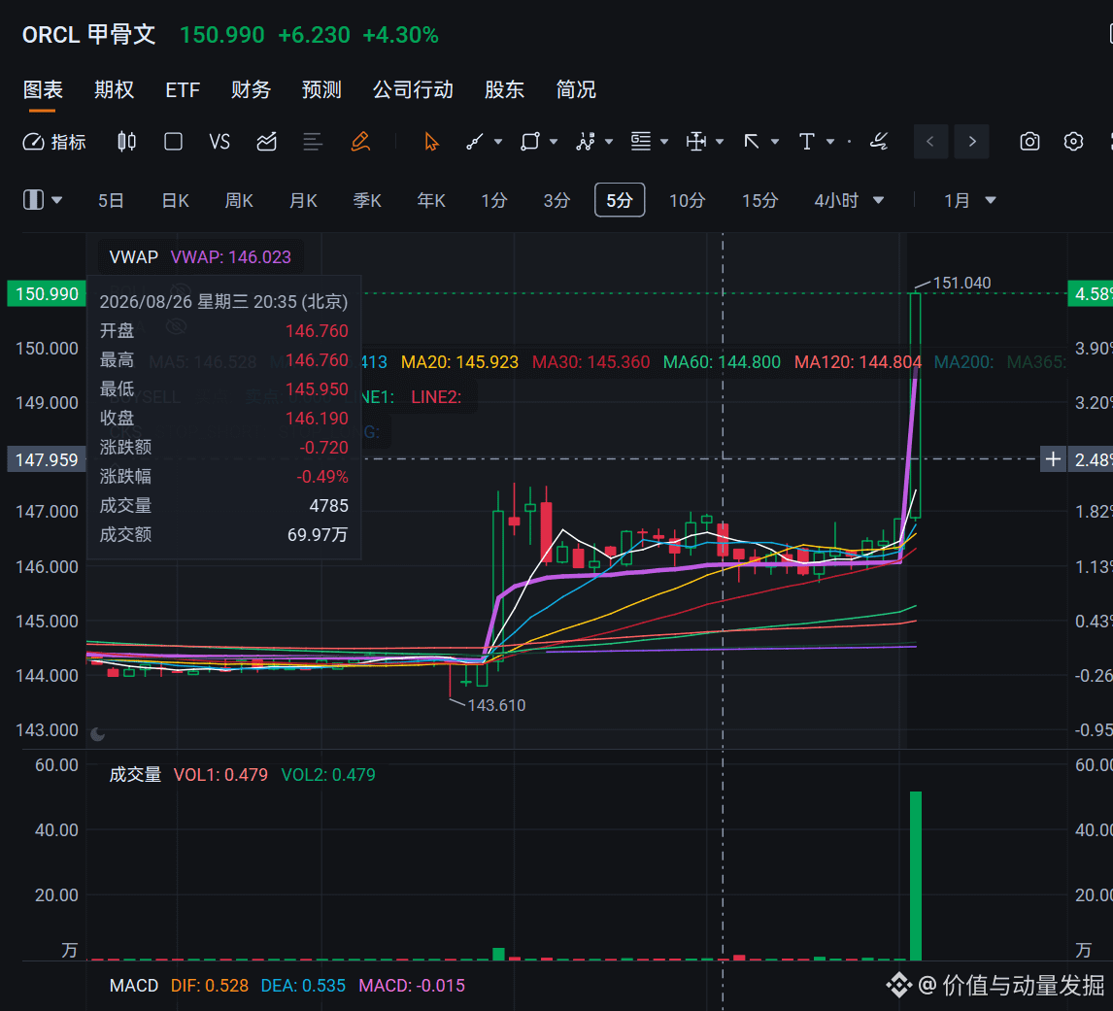The width and height of the screenshot is (1113, 1011).
Task: Click the MA20 moving average label
Action: click(459, 362)
